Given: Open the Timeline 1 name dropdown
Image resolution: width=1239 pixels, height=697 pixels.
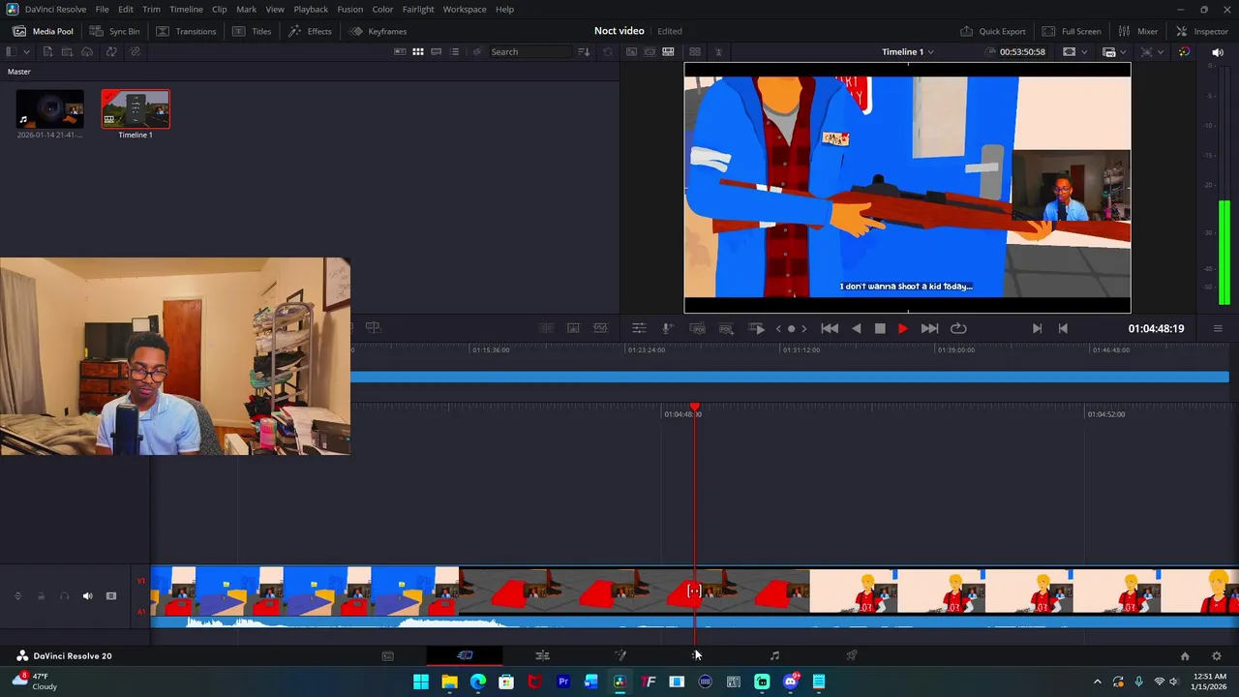Looking at the screenshot, I should (907, 51).
